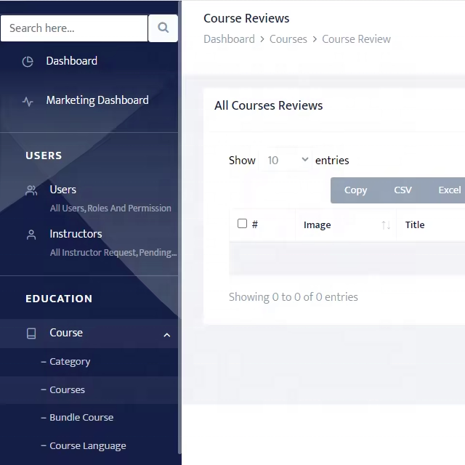Open Course Language sidebar item
This screenshot has height=465, width=465.
coord(87,446)
